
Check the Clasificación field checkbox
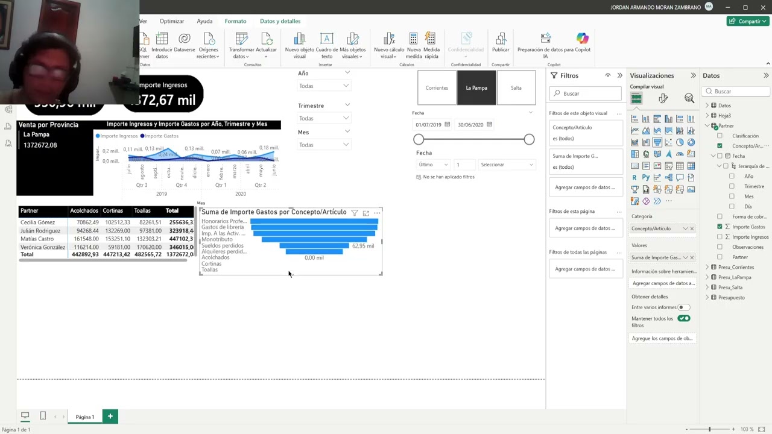720,136
